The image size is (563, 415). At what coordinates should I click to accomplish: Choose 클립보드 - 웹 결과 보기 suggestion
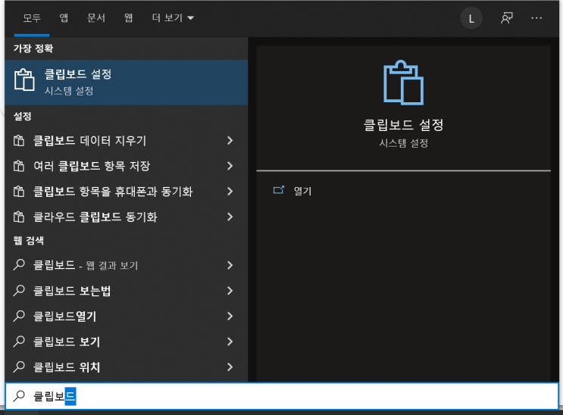pos(127,265)
